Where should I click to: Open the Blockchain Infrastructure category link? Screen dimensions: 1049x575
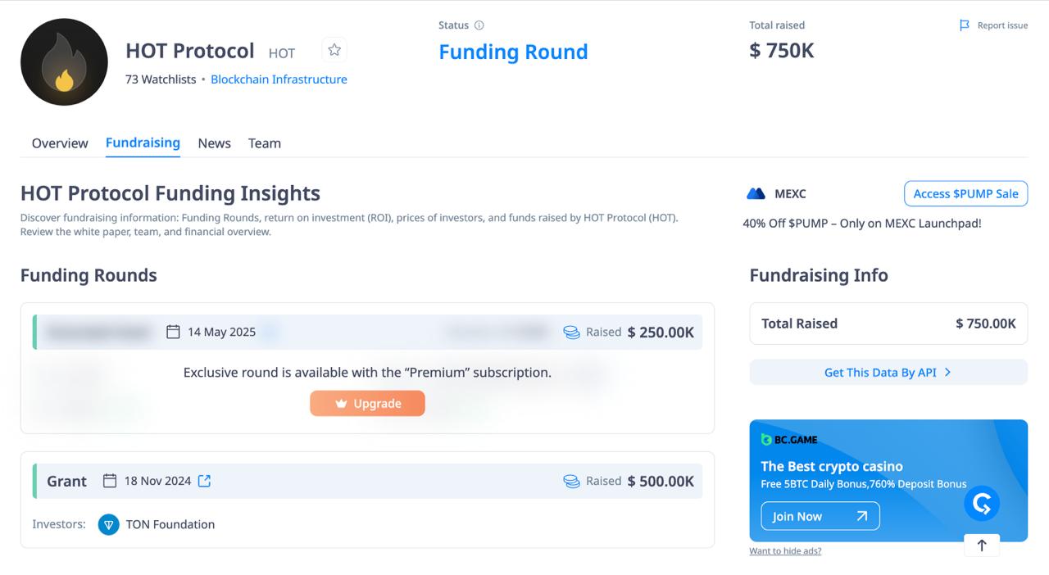(x=279, y=79)
